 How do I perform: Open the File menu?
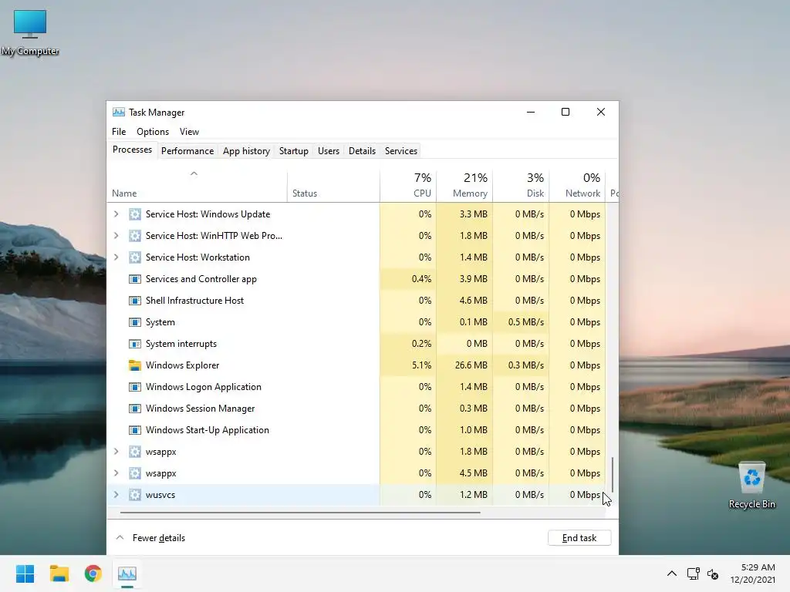coord(119,131)
